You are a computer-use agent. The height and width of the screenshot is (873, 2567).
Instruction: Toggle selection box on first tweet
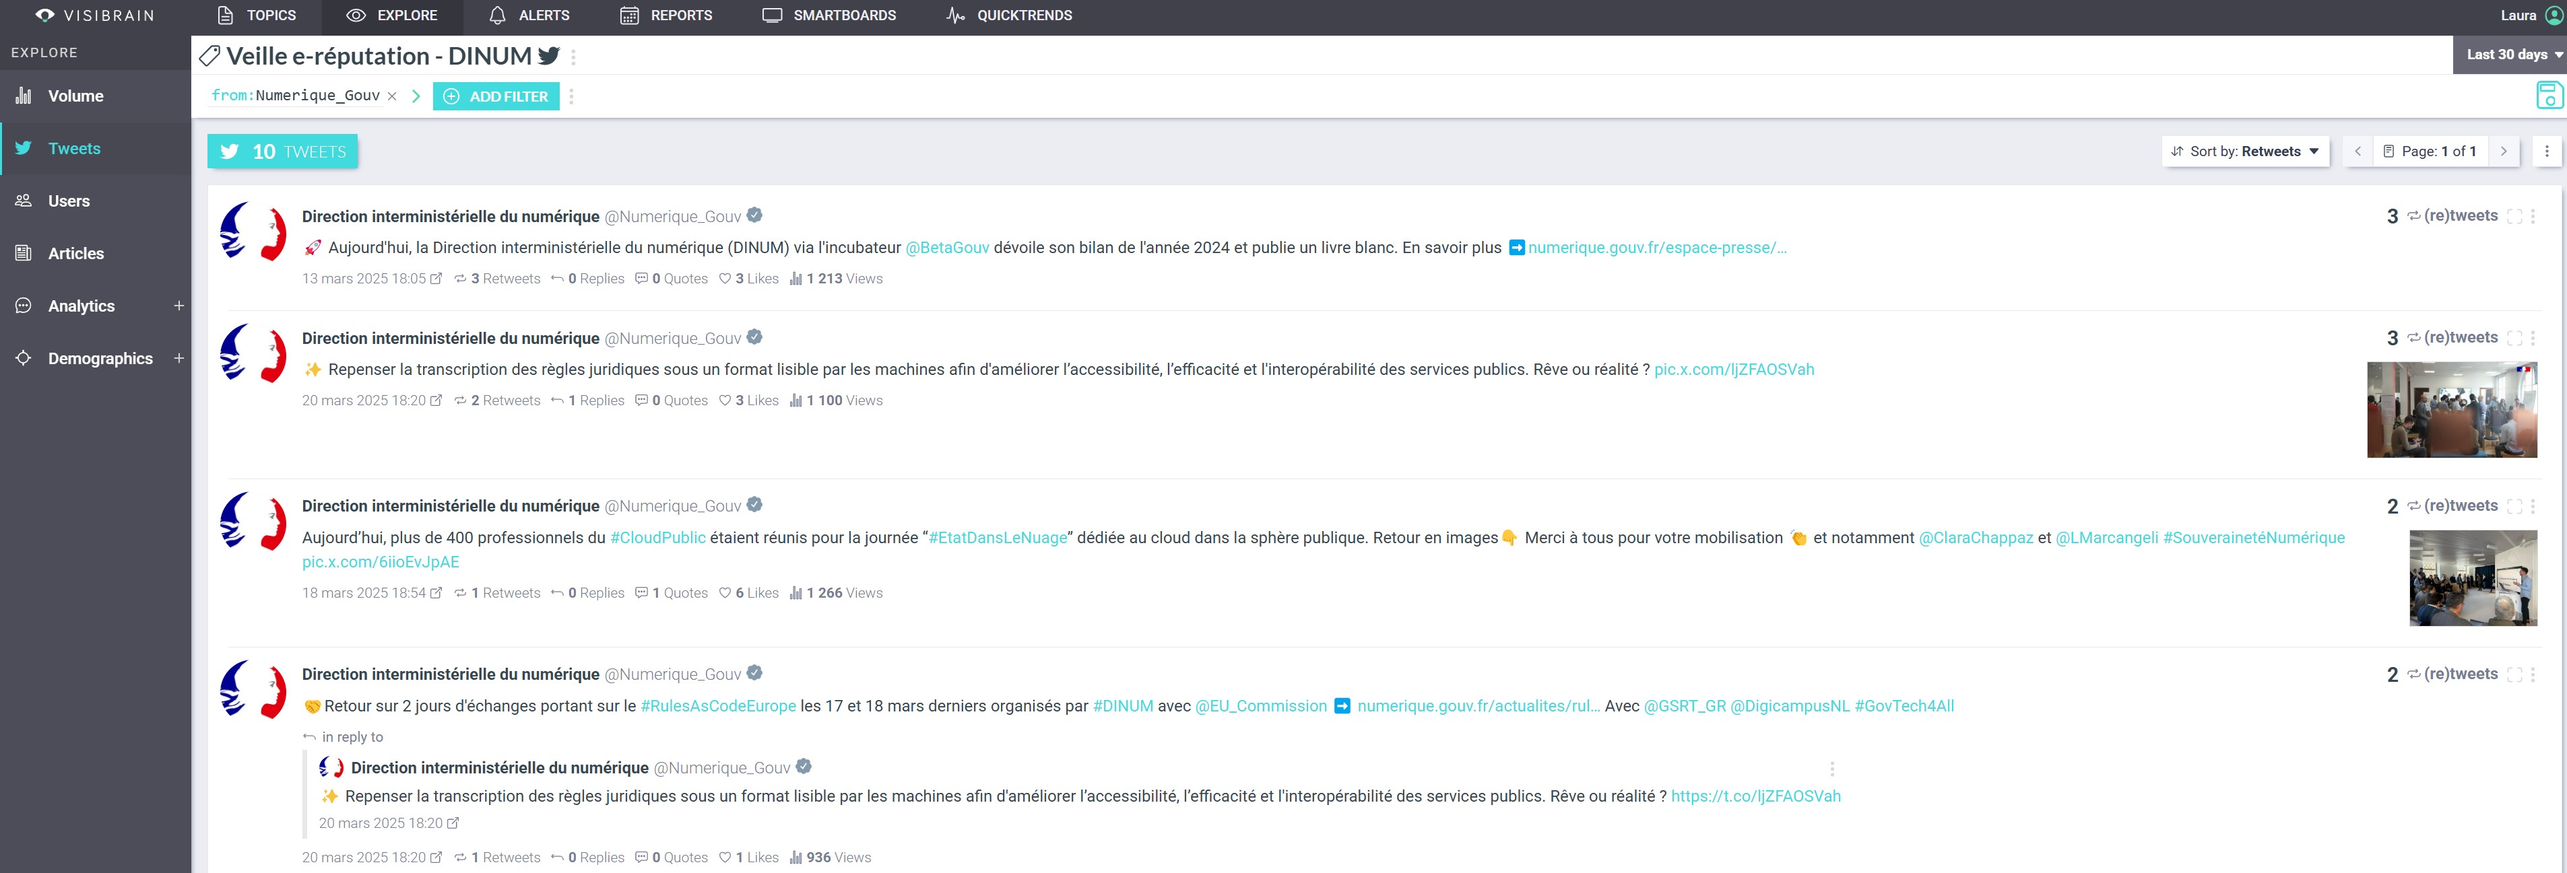(x=2514, y=216)
